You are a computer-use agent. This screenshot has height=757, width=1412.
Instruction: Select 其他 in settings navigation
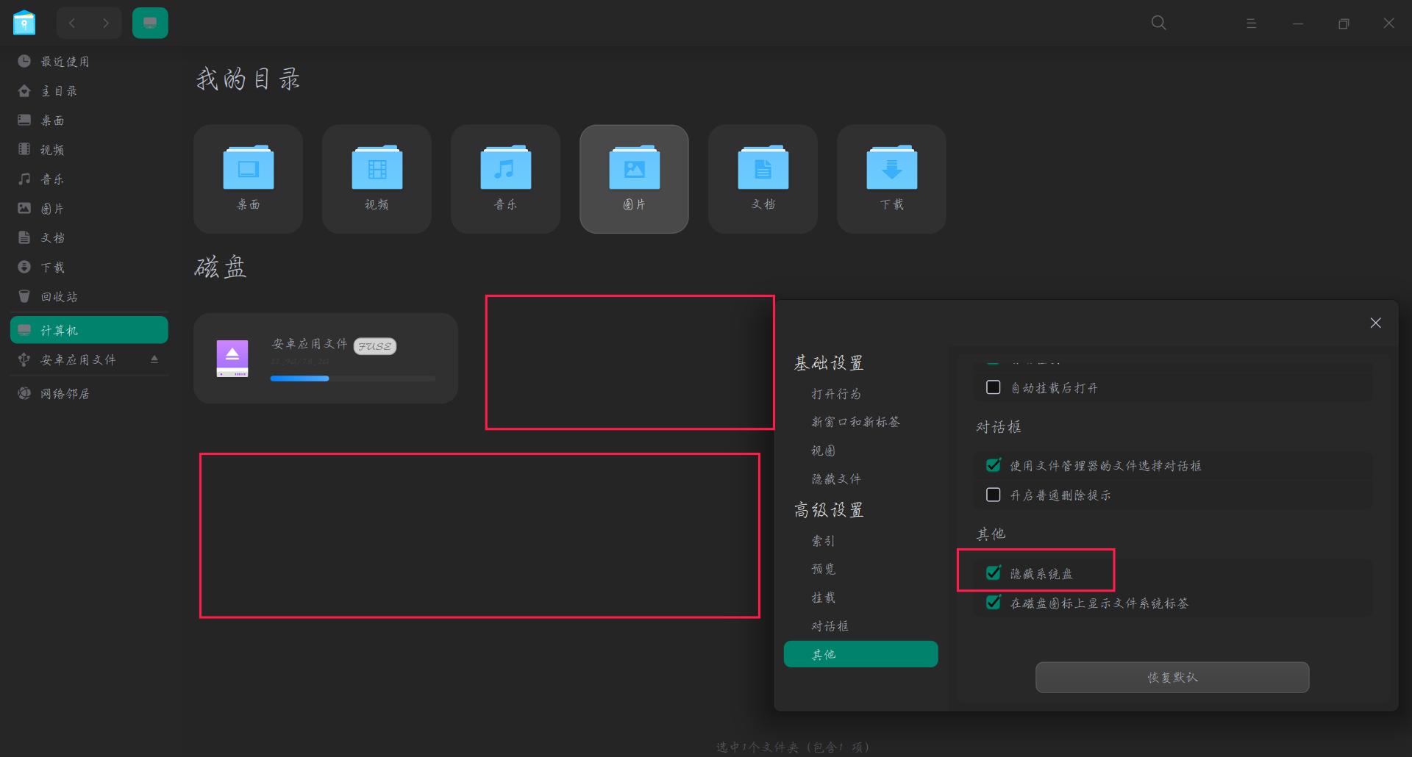tap(861, 654)
